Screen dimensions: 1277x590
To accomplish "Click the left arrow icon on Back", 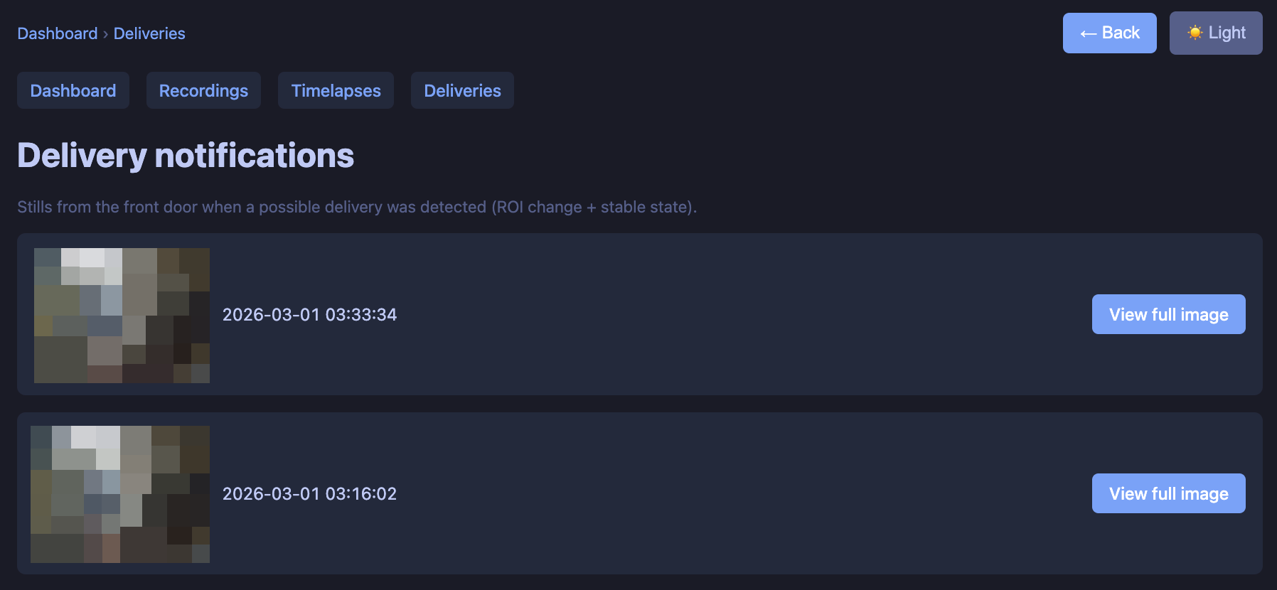I will [x=1088, y=33].
